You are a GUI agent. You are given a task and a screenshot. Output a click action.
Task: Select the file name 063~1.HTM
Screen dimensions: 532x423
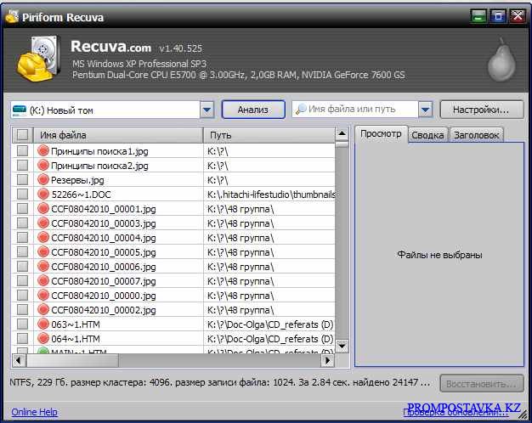coord(76,324)
